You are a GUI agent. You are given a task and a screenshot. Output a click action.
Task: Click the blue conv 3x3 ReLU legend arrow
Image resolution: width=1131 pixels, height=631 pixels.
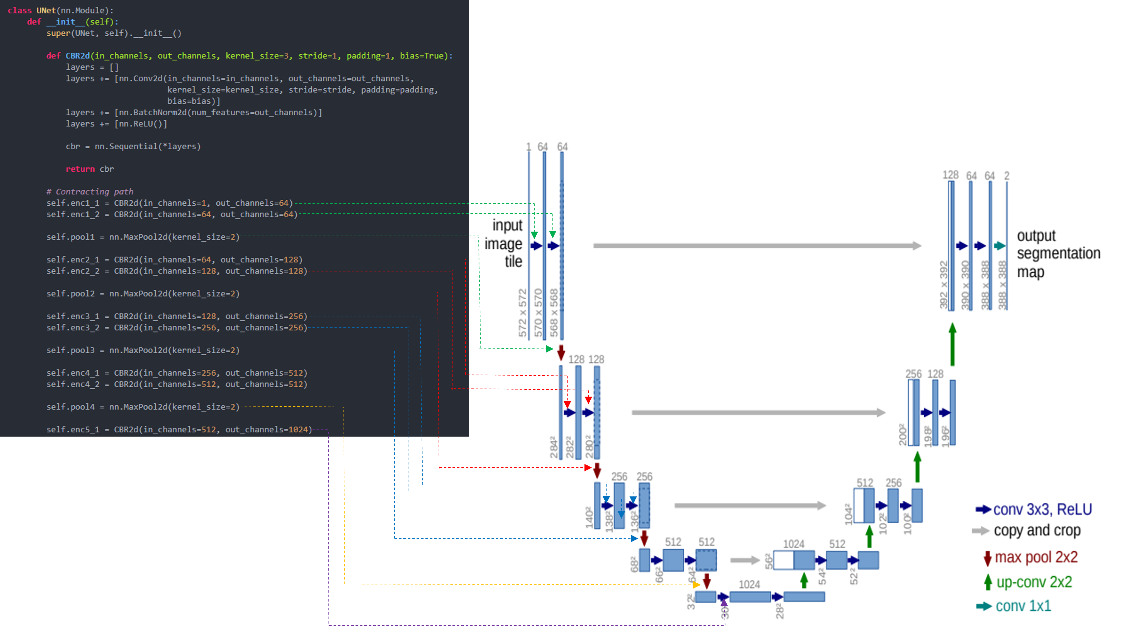point(983,509)
